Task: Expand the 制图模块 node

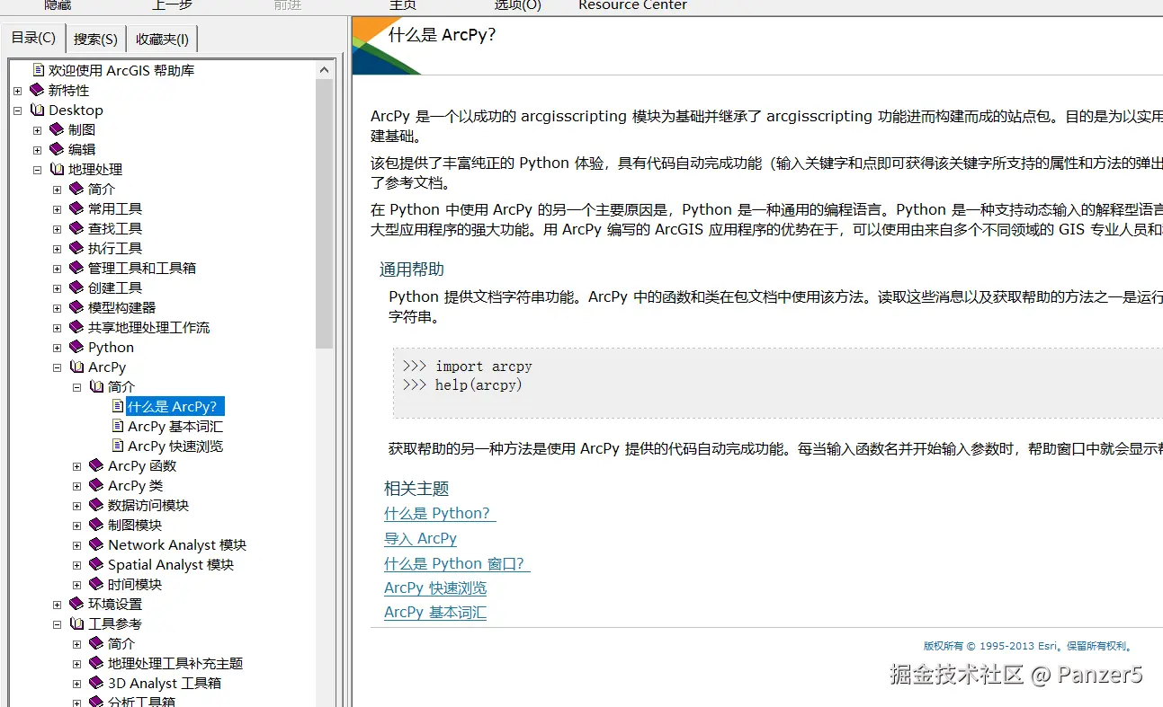Action: [77, 526]
